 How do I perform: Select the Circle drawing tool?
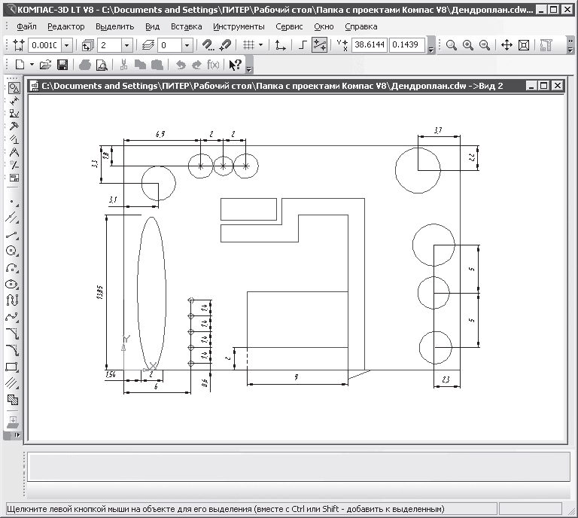pyautogui.click(x=12, y=251)
